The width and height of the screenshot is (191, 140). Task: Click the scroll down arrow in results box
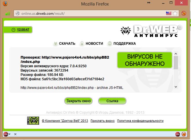pos(176,87)
